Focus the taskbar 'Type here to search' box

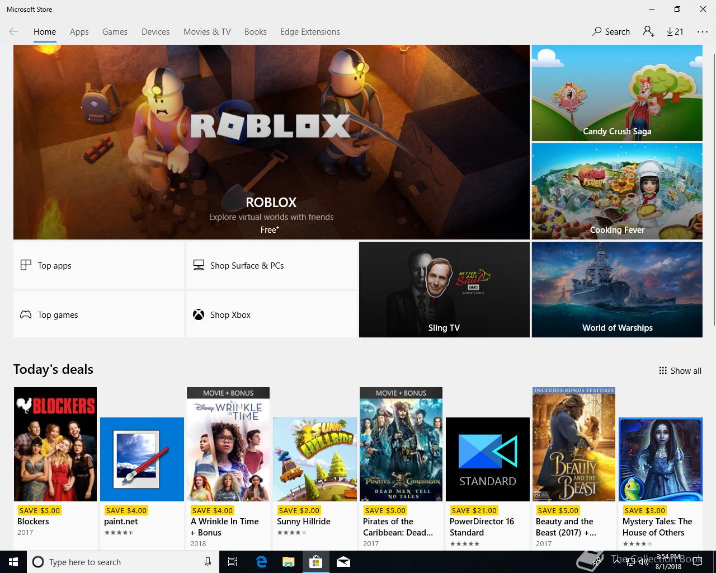pyautogui.click(x=123, y=562)
